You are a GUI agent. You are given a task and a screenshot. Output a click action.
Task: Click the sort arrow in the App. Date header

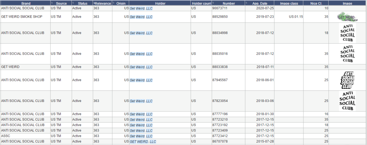click(246, 3)
